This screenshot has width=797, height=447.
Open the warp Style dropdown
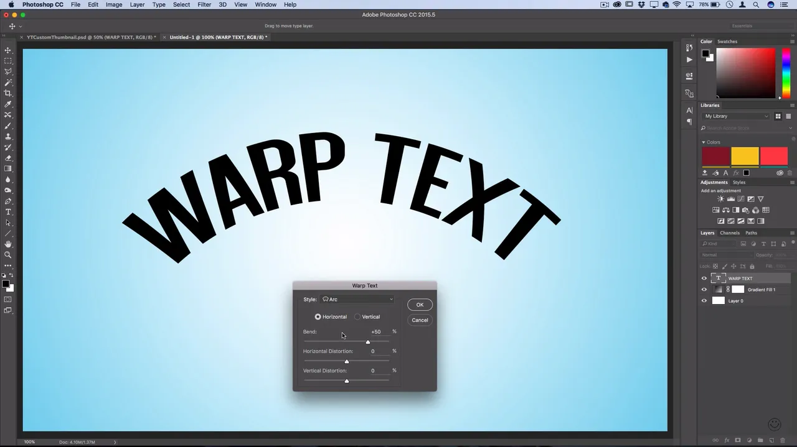coord(357,300)
